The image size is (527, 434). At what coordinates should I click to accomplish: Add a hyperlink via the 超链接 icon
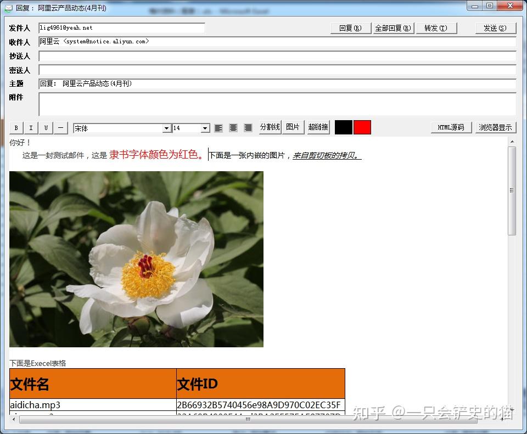point(317,127)
